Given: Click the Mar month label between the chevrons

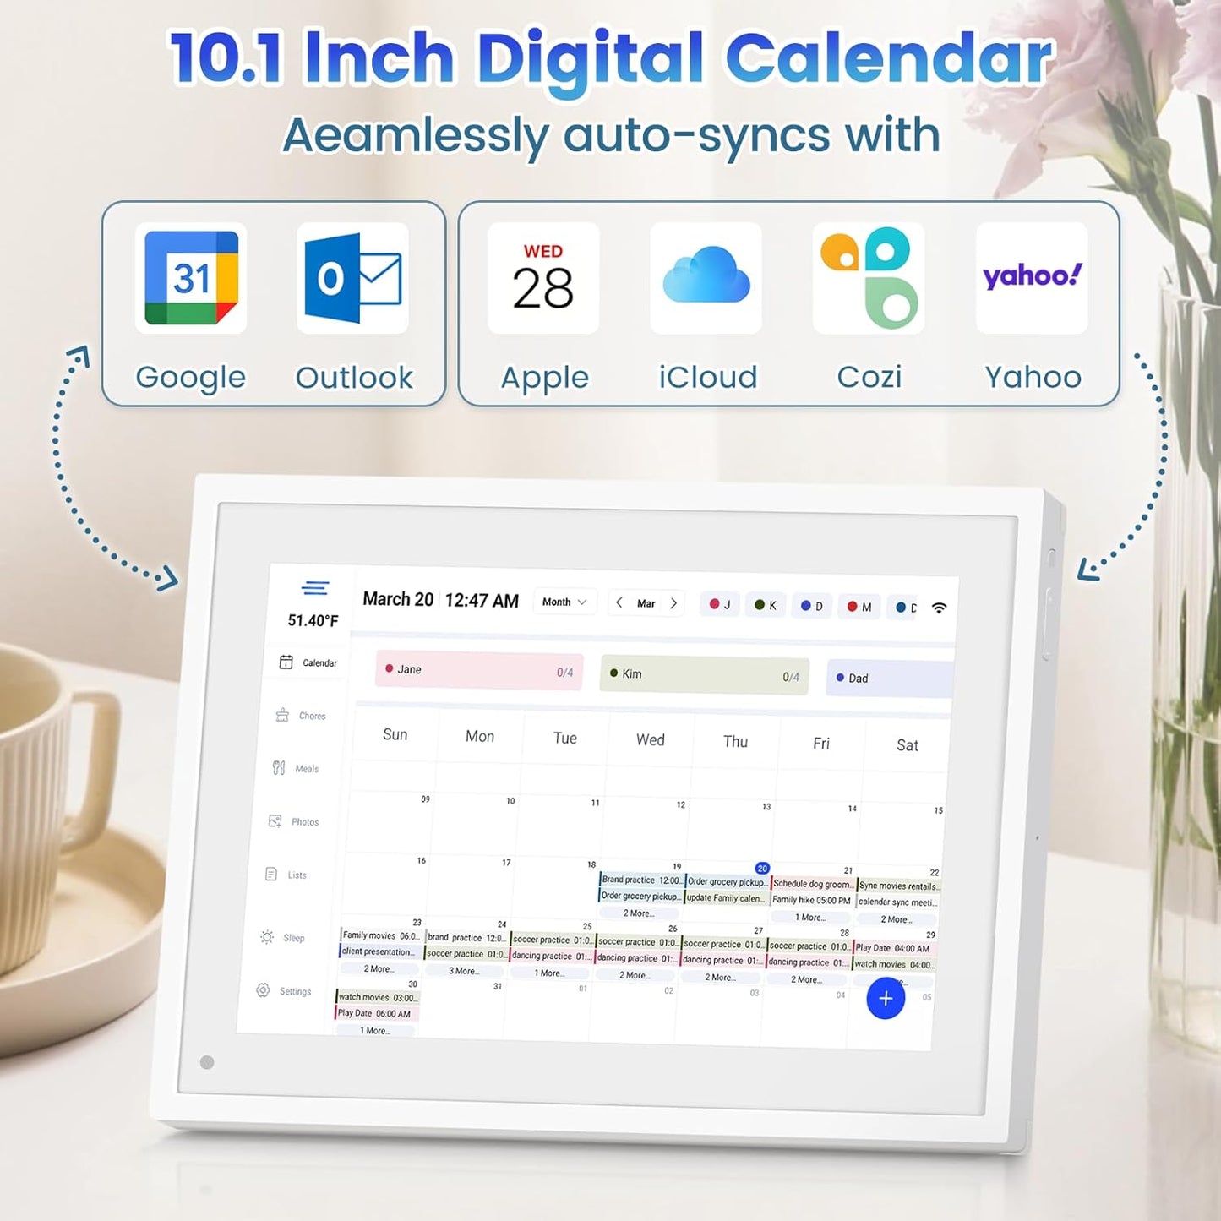Looking at the screenshot, I should pyautogui.click(x=646, y=603).
